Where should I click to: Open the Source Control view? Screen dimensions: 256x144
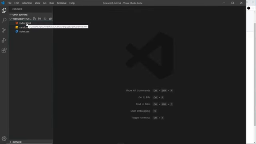pyautogui.click(x=4, y=30)
